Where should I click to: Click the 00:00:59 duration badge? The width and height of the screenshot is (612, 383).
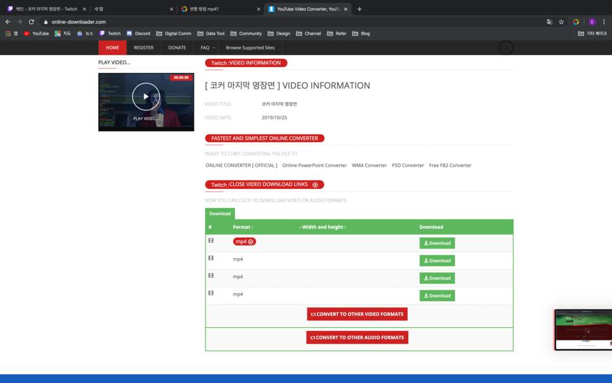181,77
